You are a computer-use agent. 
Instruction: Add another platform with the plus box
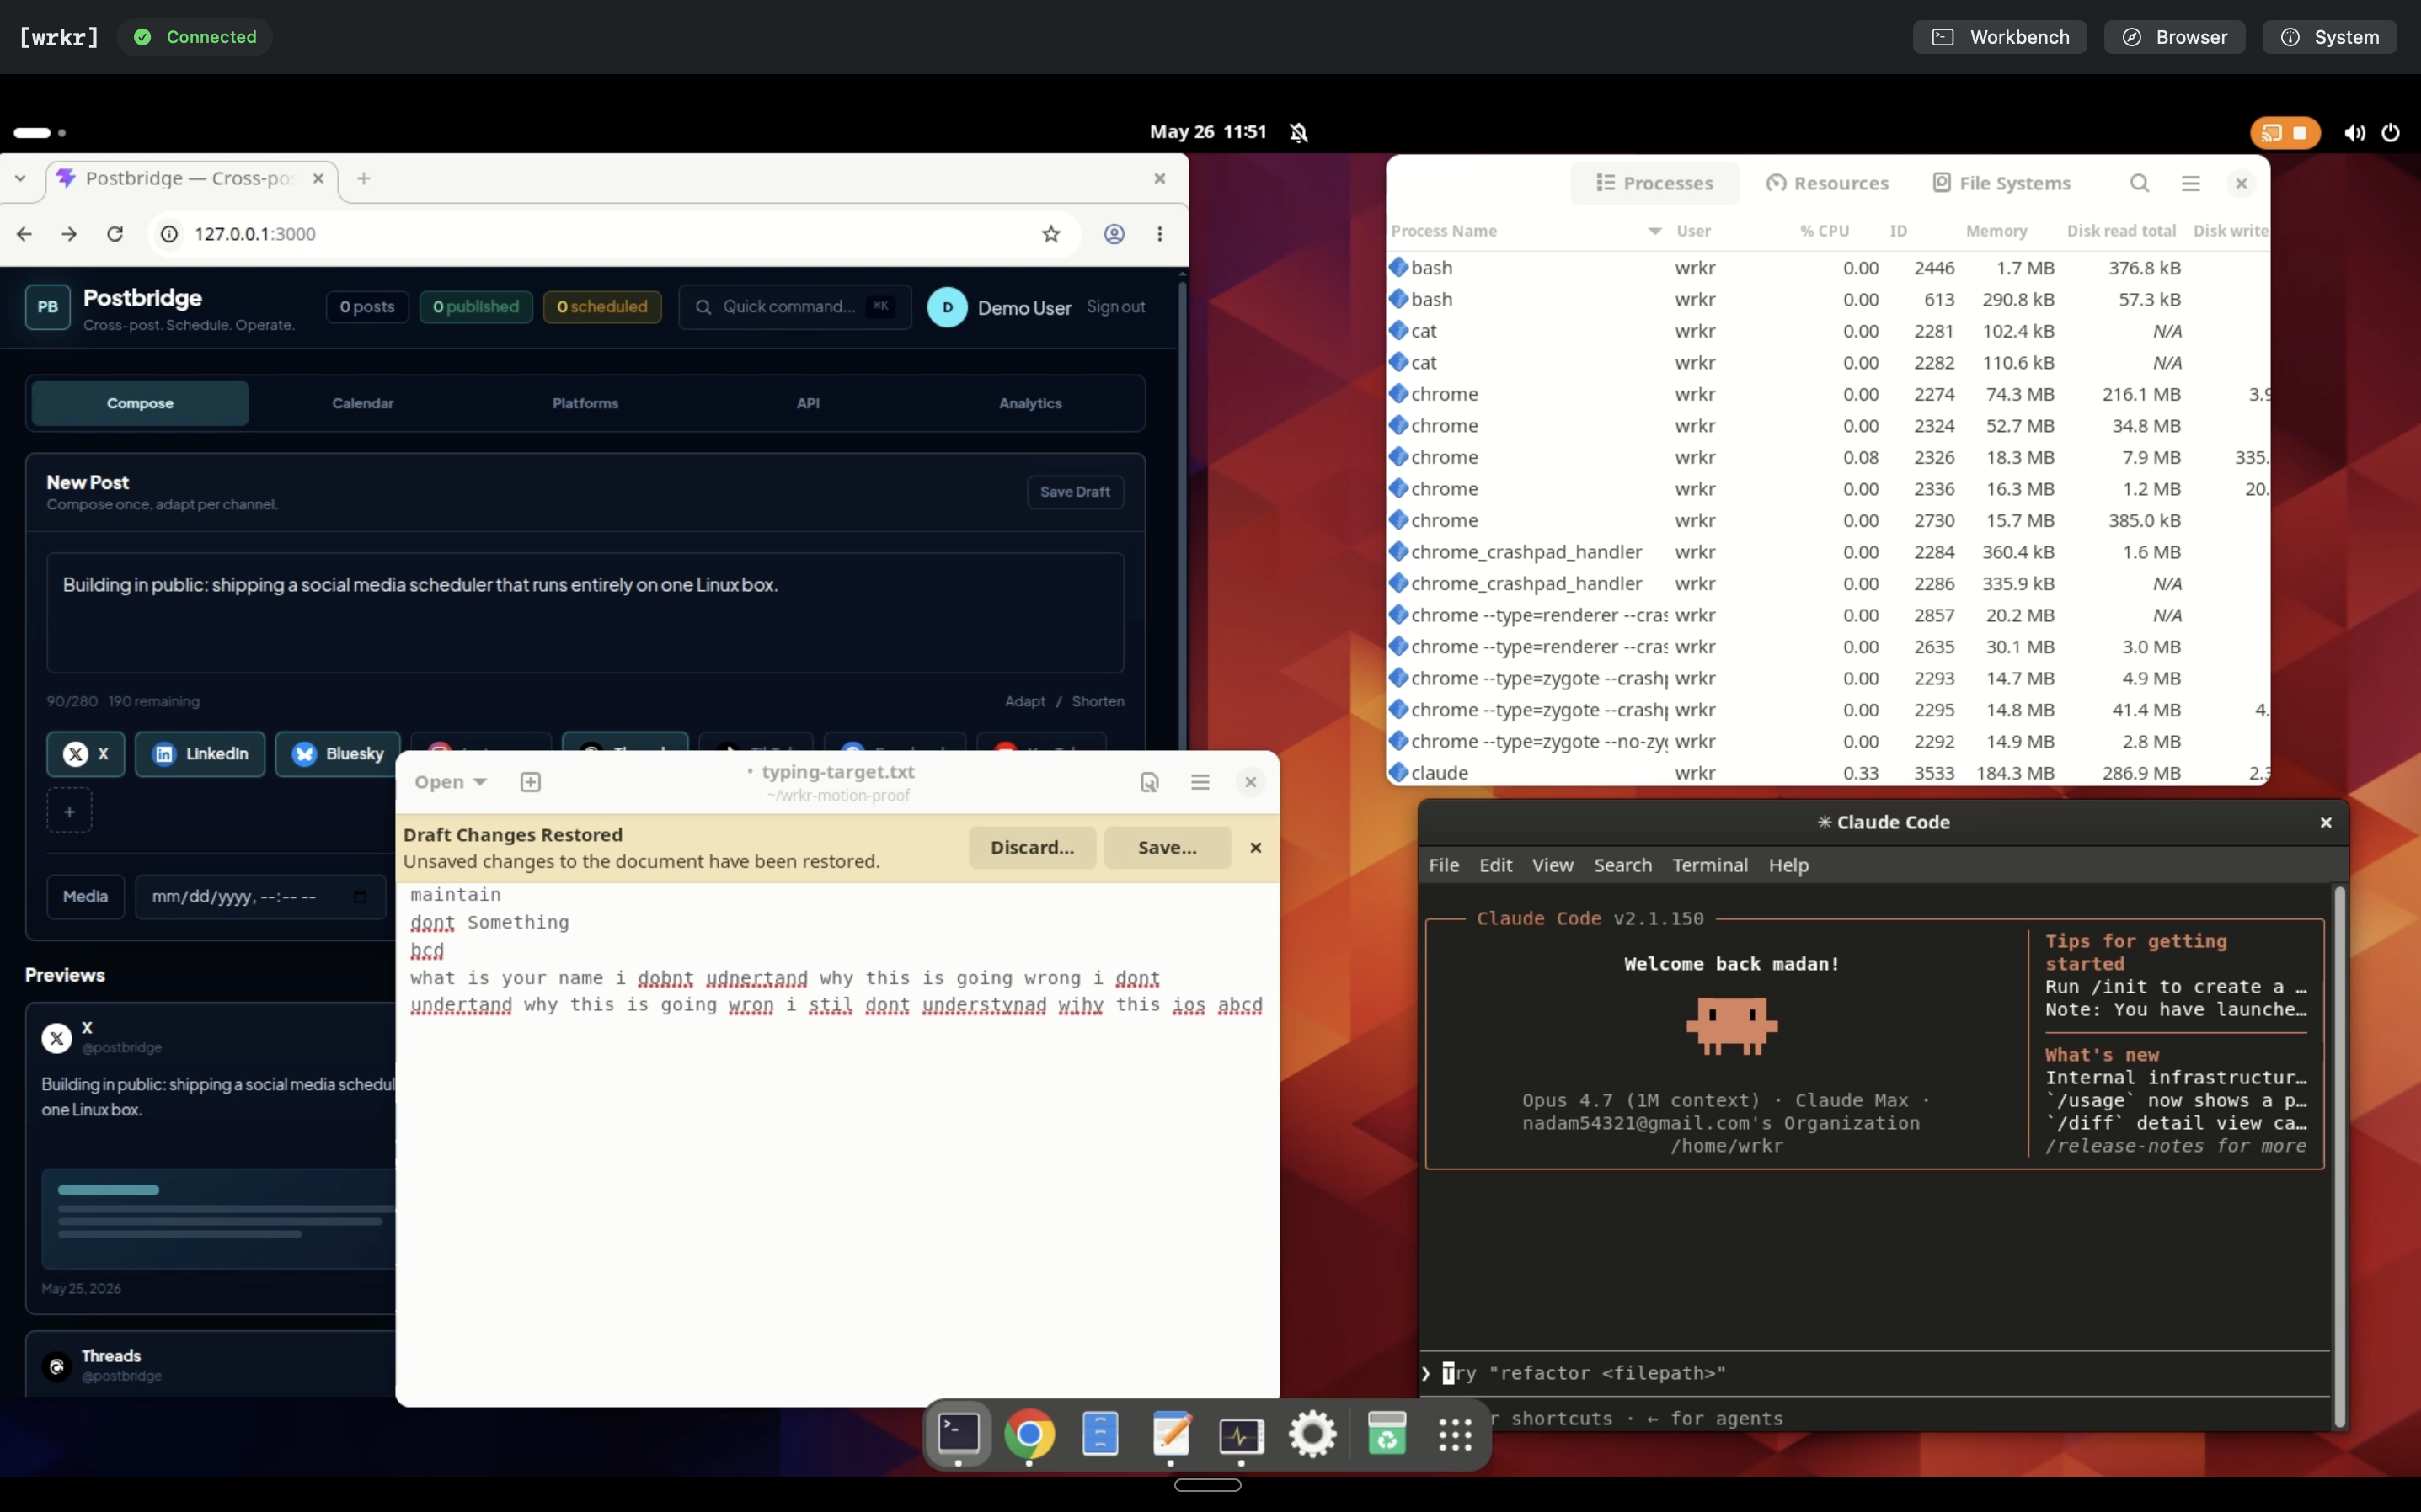(x=69, y=811)
